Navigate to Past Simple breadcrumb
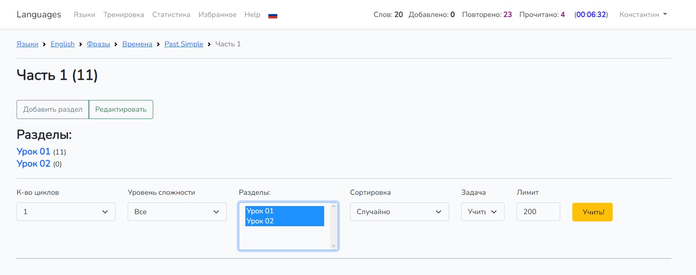This screenshot has height=275, width=696. click(183, 44)
